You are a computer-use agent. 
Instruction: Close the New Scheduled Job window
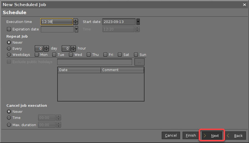click(x=244, y=4)
